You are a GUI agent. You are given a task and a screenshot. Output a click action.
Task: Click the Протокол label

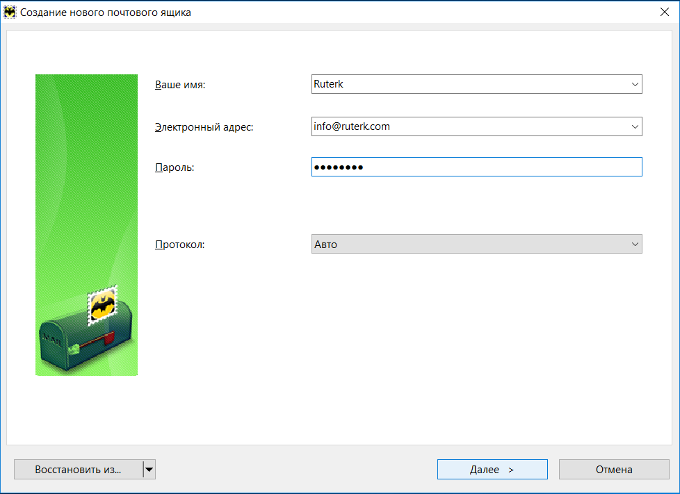(179, 245)
